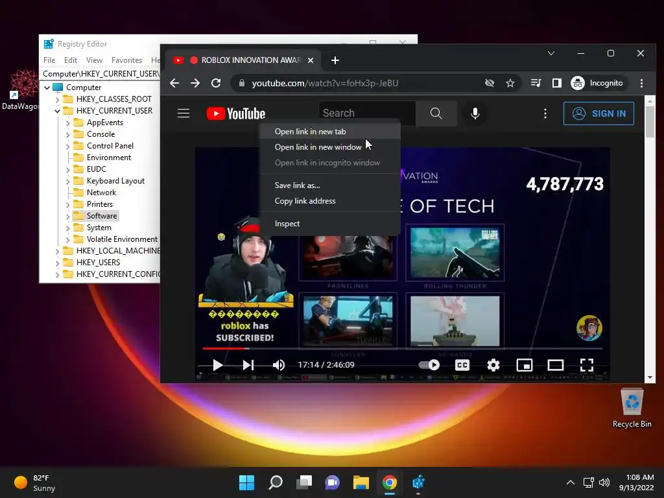
Task: Open File Explorer from taskbar
Action: [x=361, y=482]
